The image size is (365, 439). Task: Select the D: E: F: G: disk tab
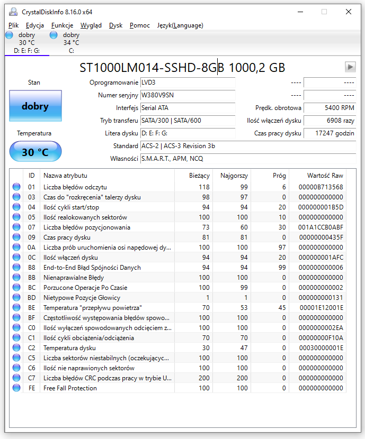[26, 43]
